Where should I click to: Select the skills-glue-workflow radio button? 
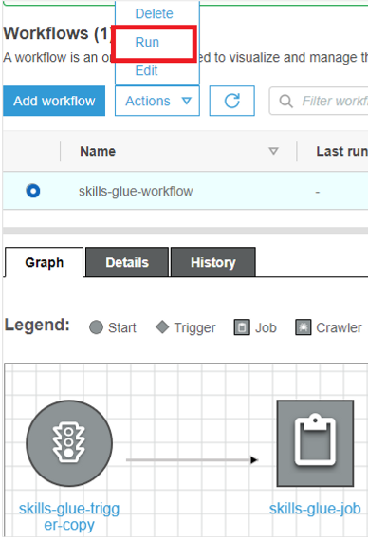[33, 191]
